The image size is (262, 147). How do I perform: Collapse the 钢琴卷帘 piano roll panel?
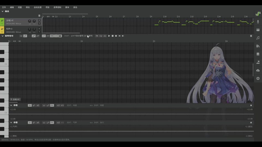click(2, 36)
